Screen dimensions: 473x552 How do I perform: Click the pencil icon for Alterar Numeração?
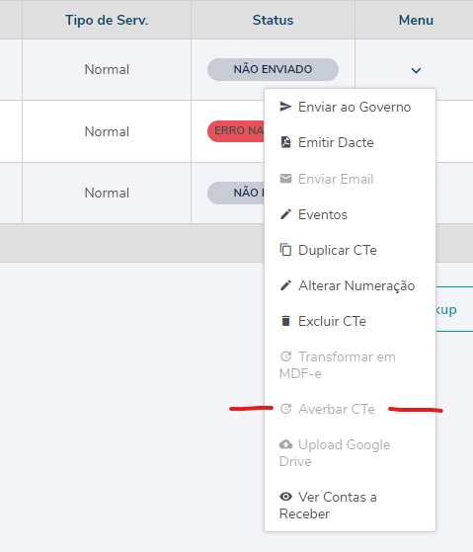[285, 285]
